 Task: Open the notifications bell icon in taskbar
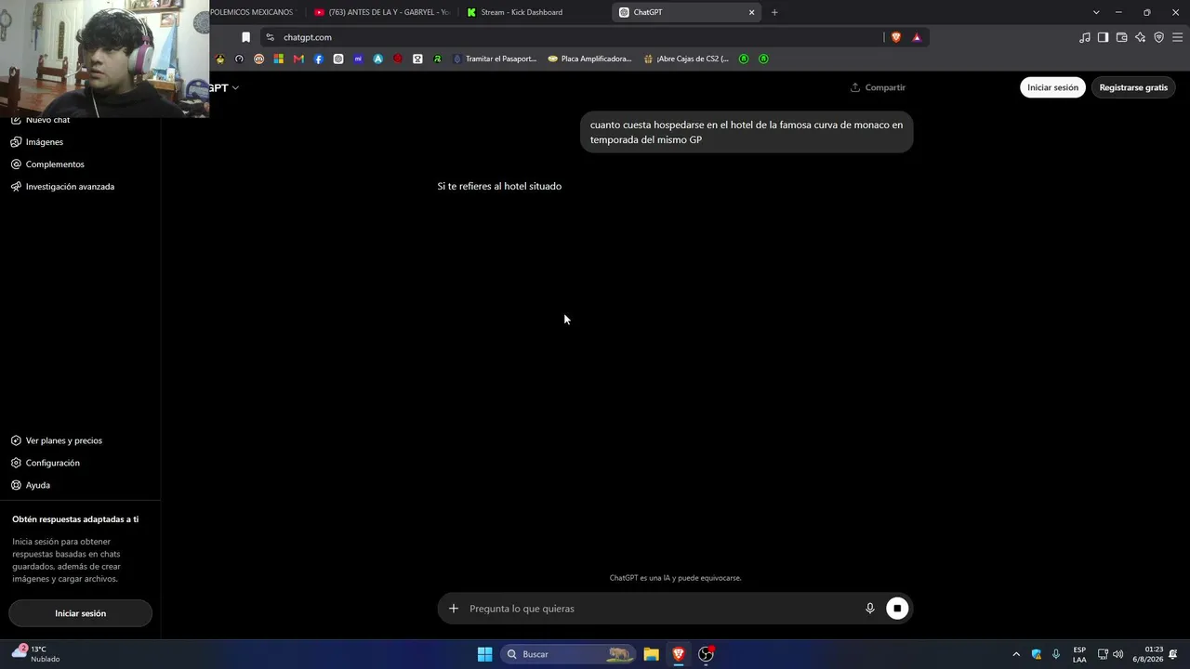coord(1173,654)
